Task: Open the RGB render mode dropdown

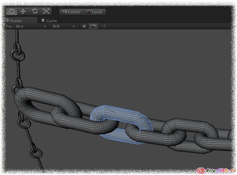Action: point(64,26)
